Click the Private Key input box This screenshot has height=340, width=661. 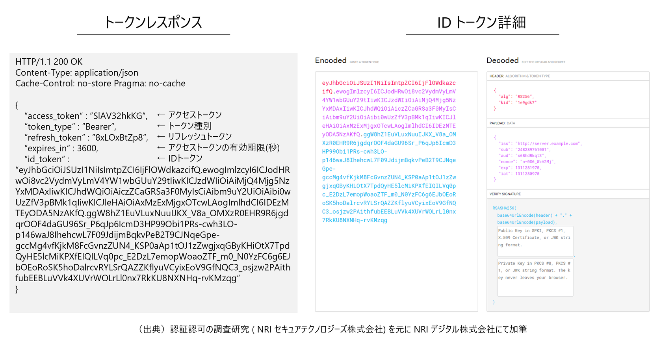[535, 277]
